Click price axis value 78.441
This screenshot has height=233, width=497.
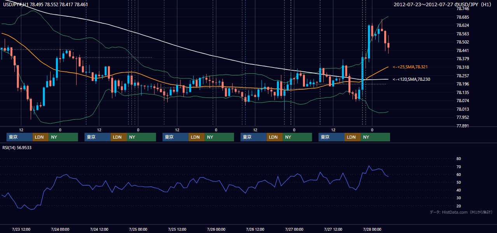pyautogui.click(x=462, y=50)
